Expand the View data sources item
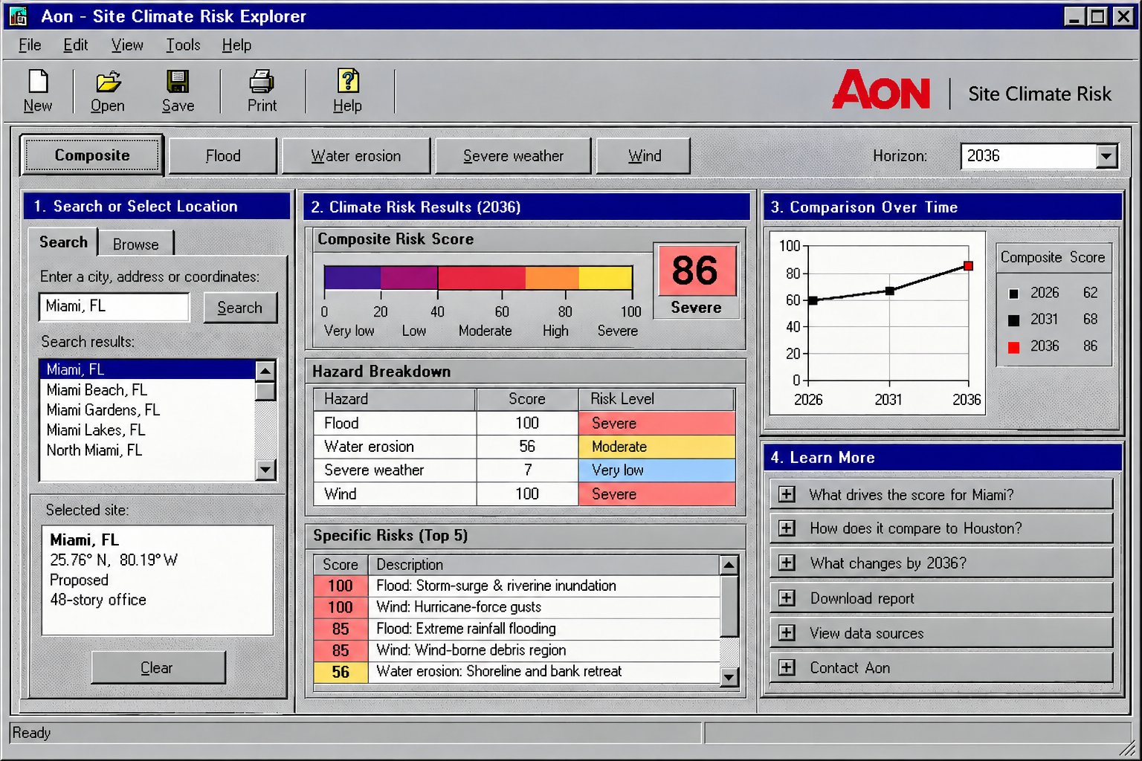 coord(787,633)
